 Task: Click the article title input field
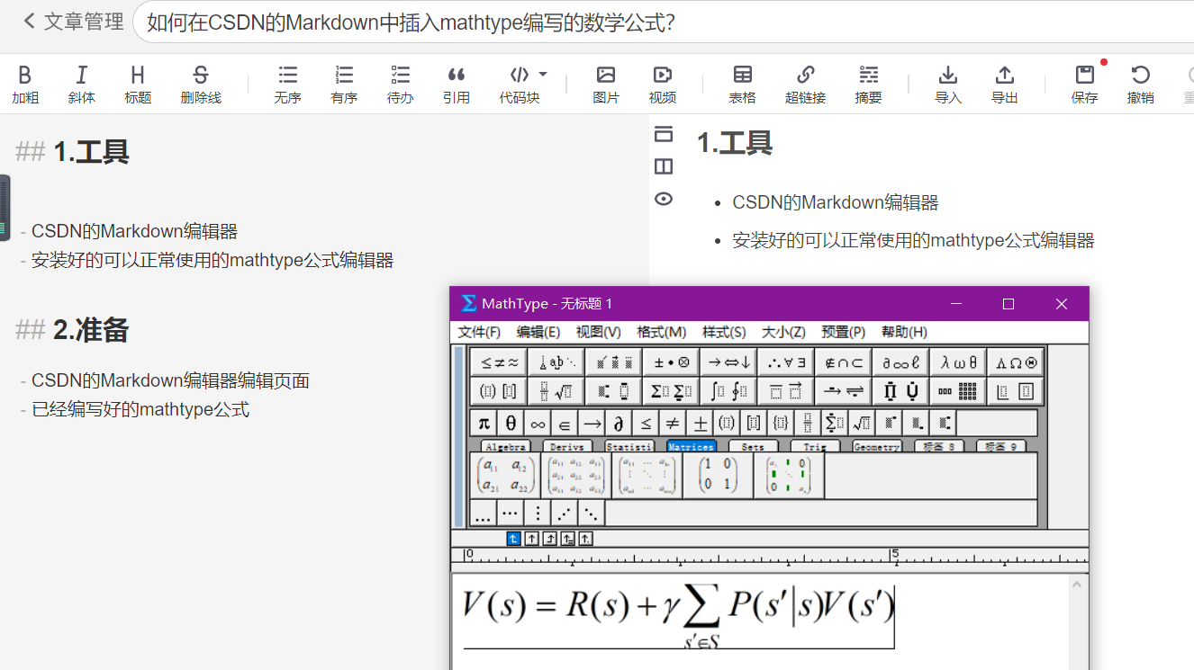tap(663, 22)
